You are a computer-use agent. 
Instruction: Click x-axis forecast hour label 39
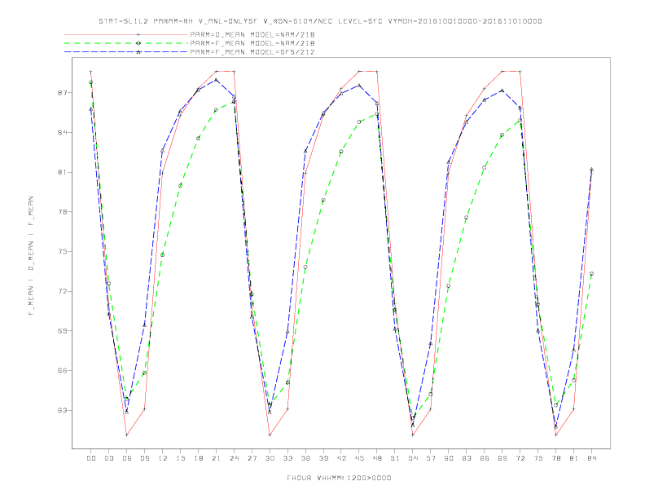(323, 458)
